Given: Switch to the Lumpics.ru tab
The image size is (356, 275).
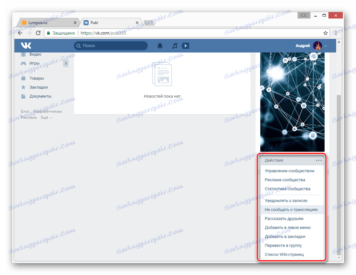Looking at the screenshot, I should 48,22.
